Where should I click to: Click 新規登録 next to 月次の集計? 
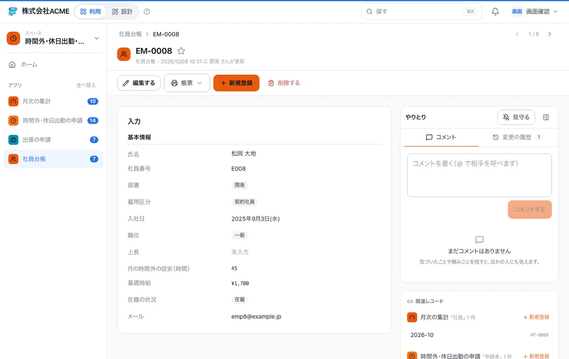tap(536, 317)
